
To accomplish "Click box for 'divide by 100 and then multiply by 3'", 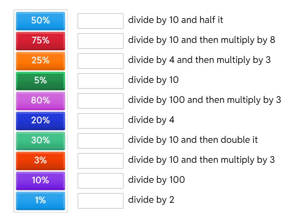I will (x=101, y=101).
